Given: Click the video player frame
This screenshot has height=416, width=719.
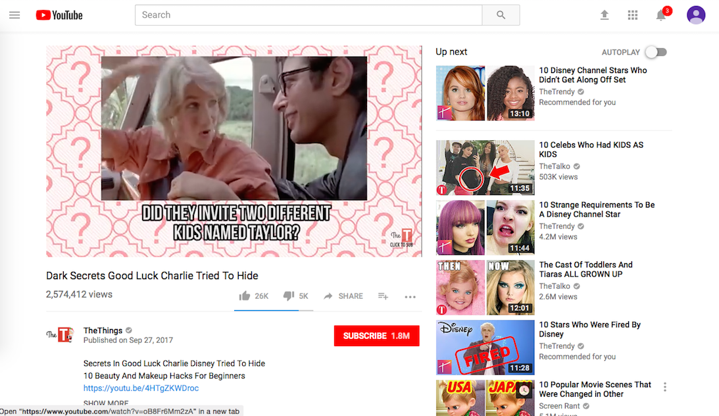Looking at the screenshot, I should tap(234, 151).
